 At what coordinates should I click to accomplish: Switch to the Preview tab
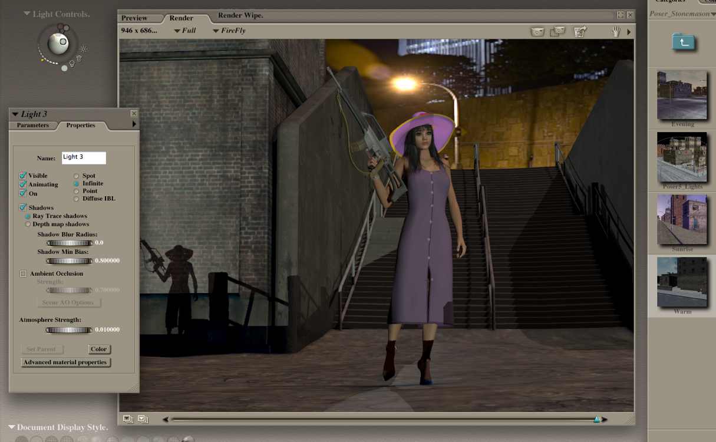[134, 18]
